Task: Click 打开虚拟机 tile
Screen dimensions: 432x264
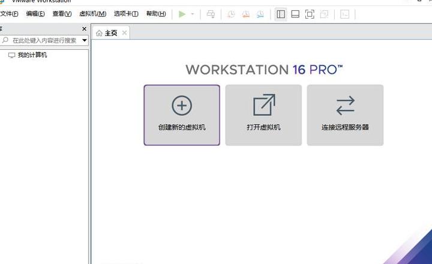Action: [263, 115]
